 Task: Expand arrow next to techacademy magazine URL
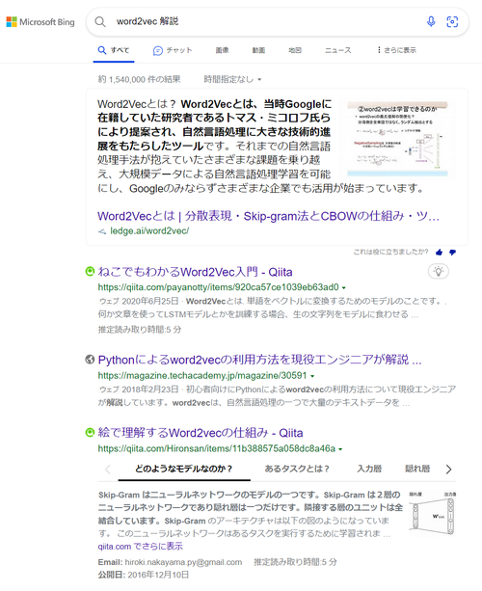(312, 376)
